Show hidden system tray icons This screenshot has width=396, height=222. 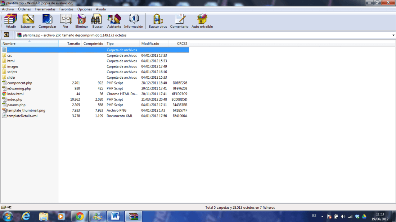322,217
